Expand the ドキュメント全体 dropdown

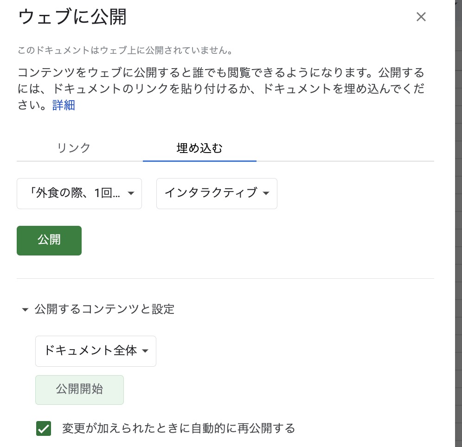point(90,351)
